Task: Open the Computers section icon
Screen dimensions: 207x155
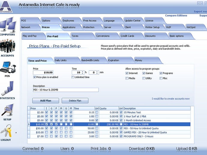Action: (x=8, y=25)
